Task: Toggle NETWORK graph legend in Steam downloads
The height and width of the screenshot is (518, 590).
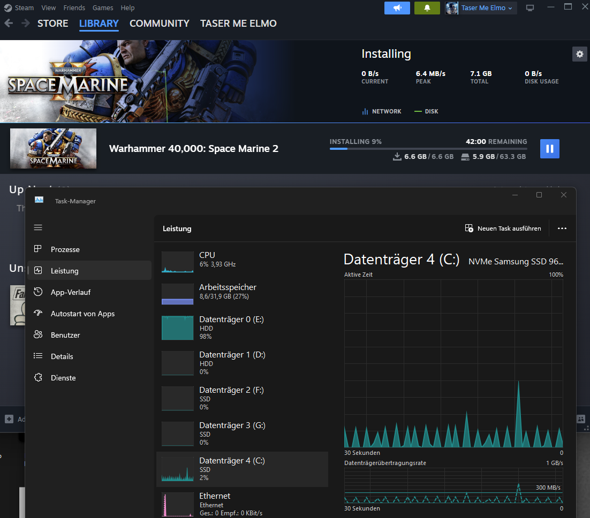Action: click(x=382, y=111)
